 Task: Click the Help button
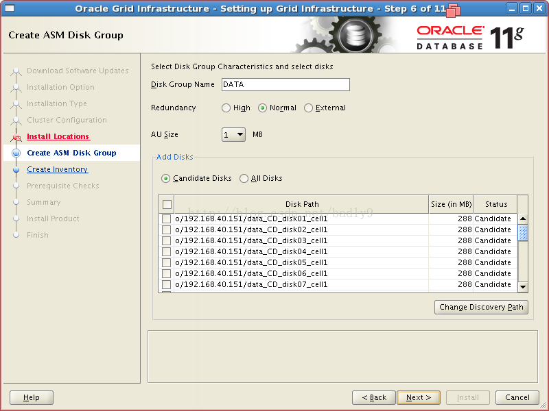pos(32,397)
